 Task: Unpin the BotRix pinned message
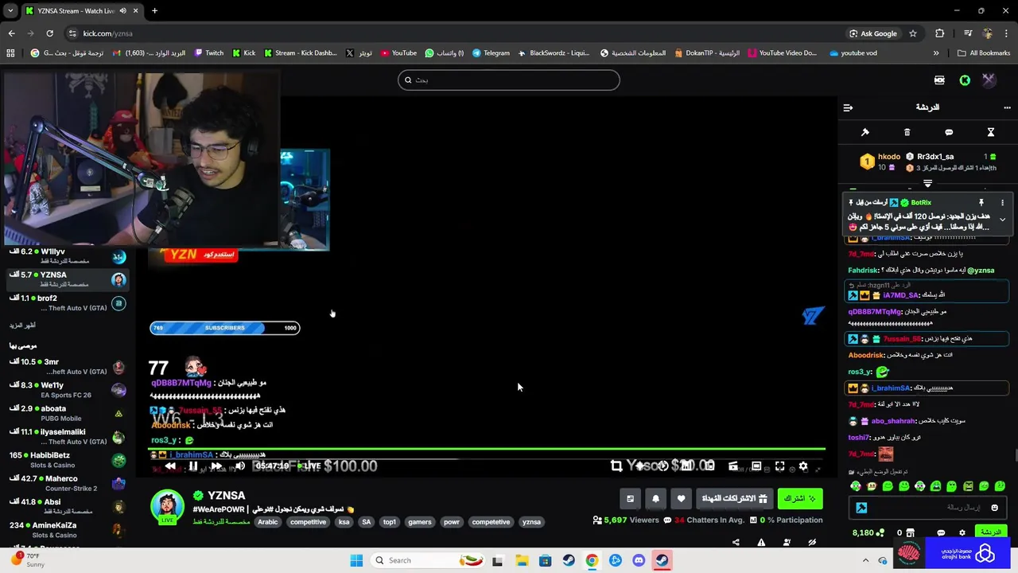click(981, 203)
